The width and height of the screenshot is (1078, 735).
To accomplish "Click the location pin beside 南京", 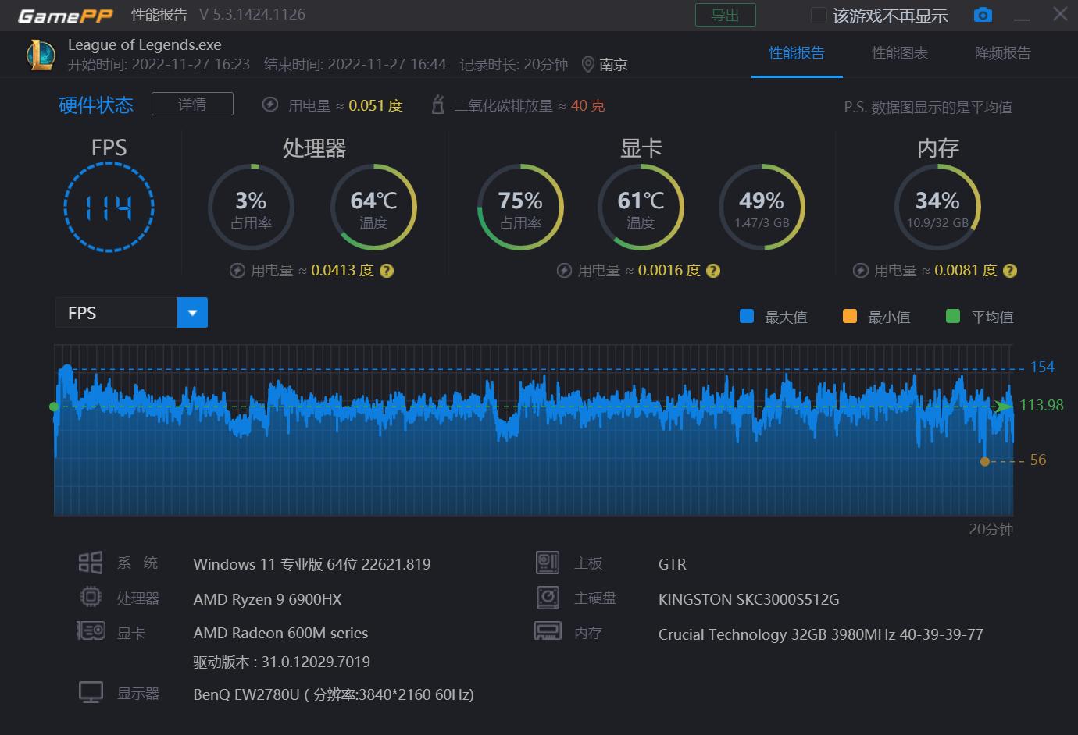I will pyautogui.click(x=589, y=65).
